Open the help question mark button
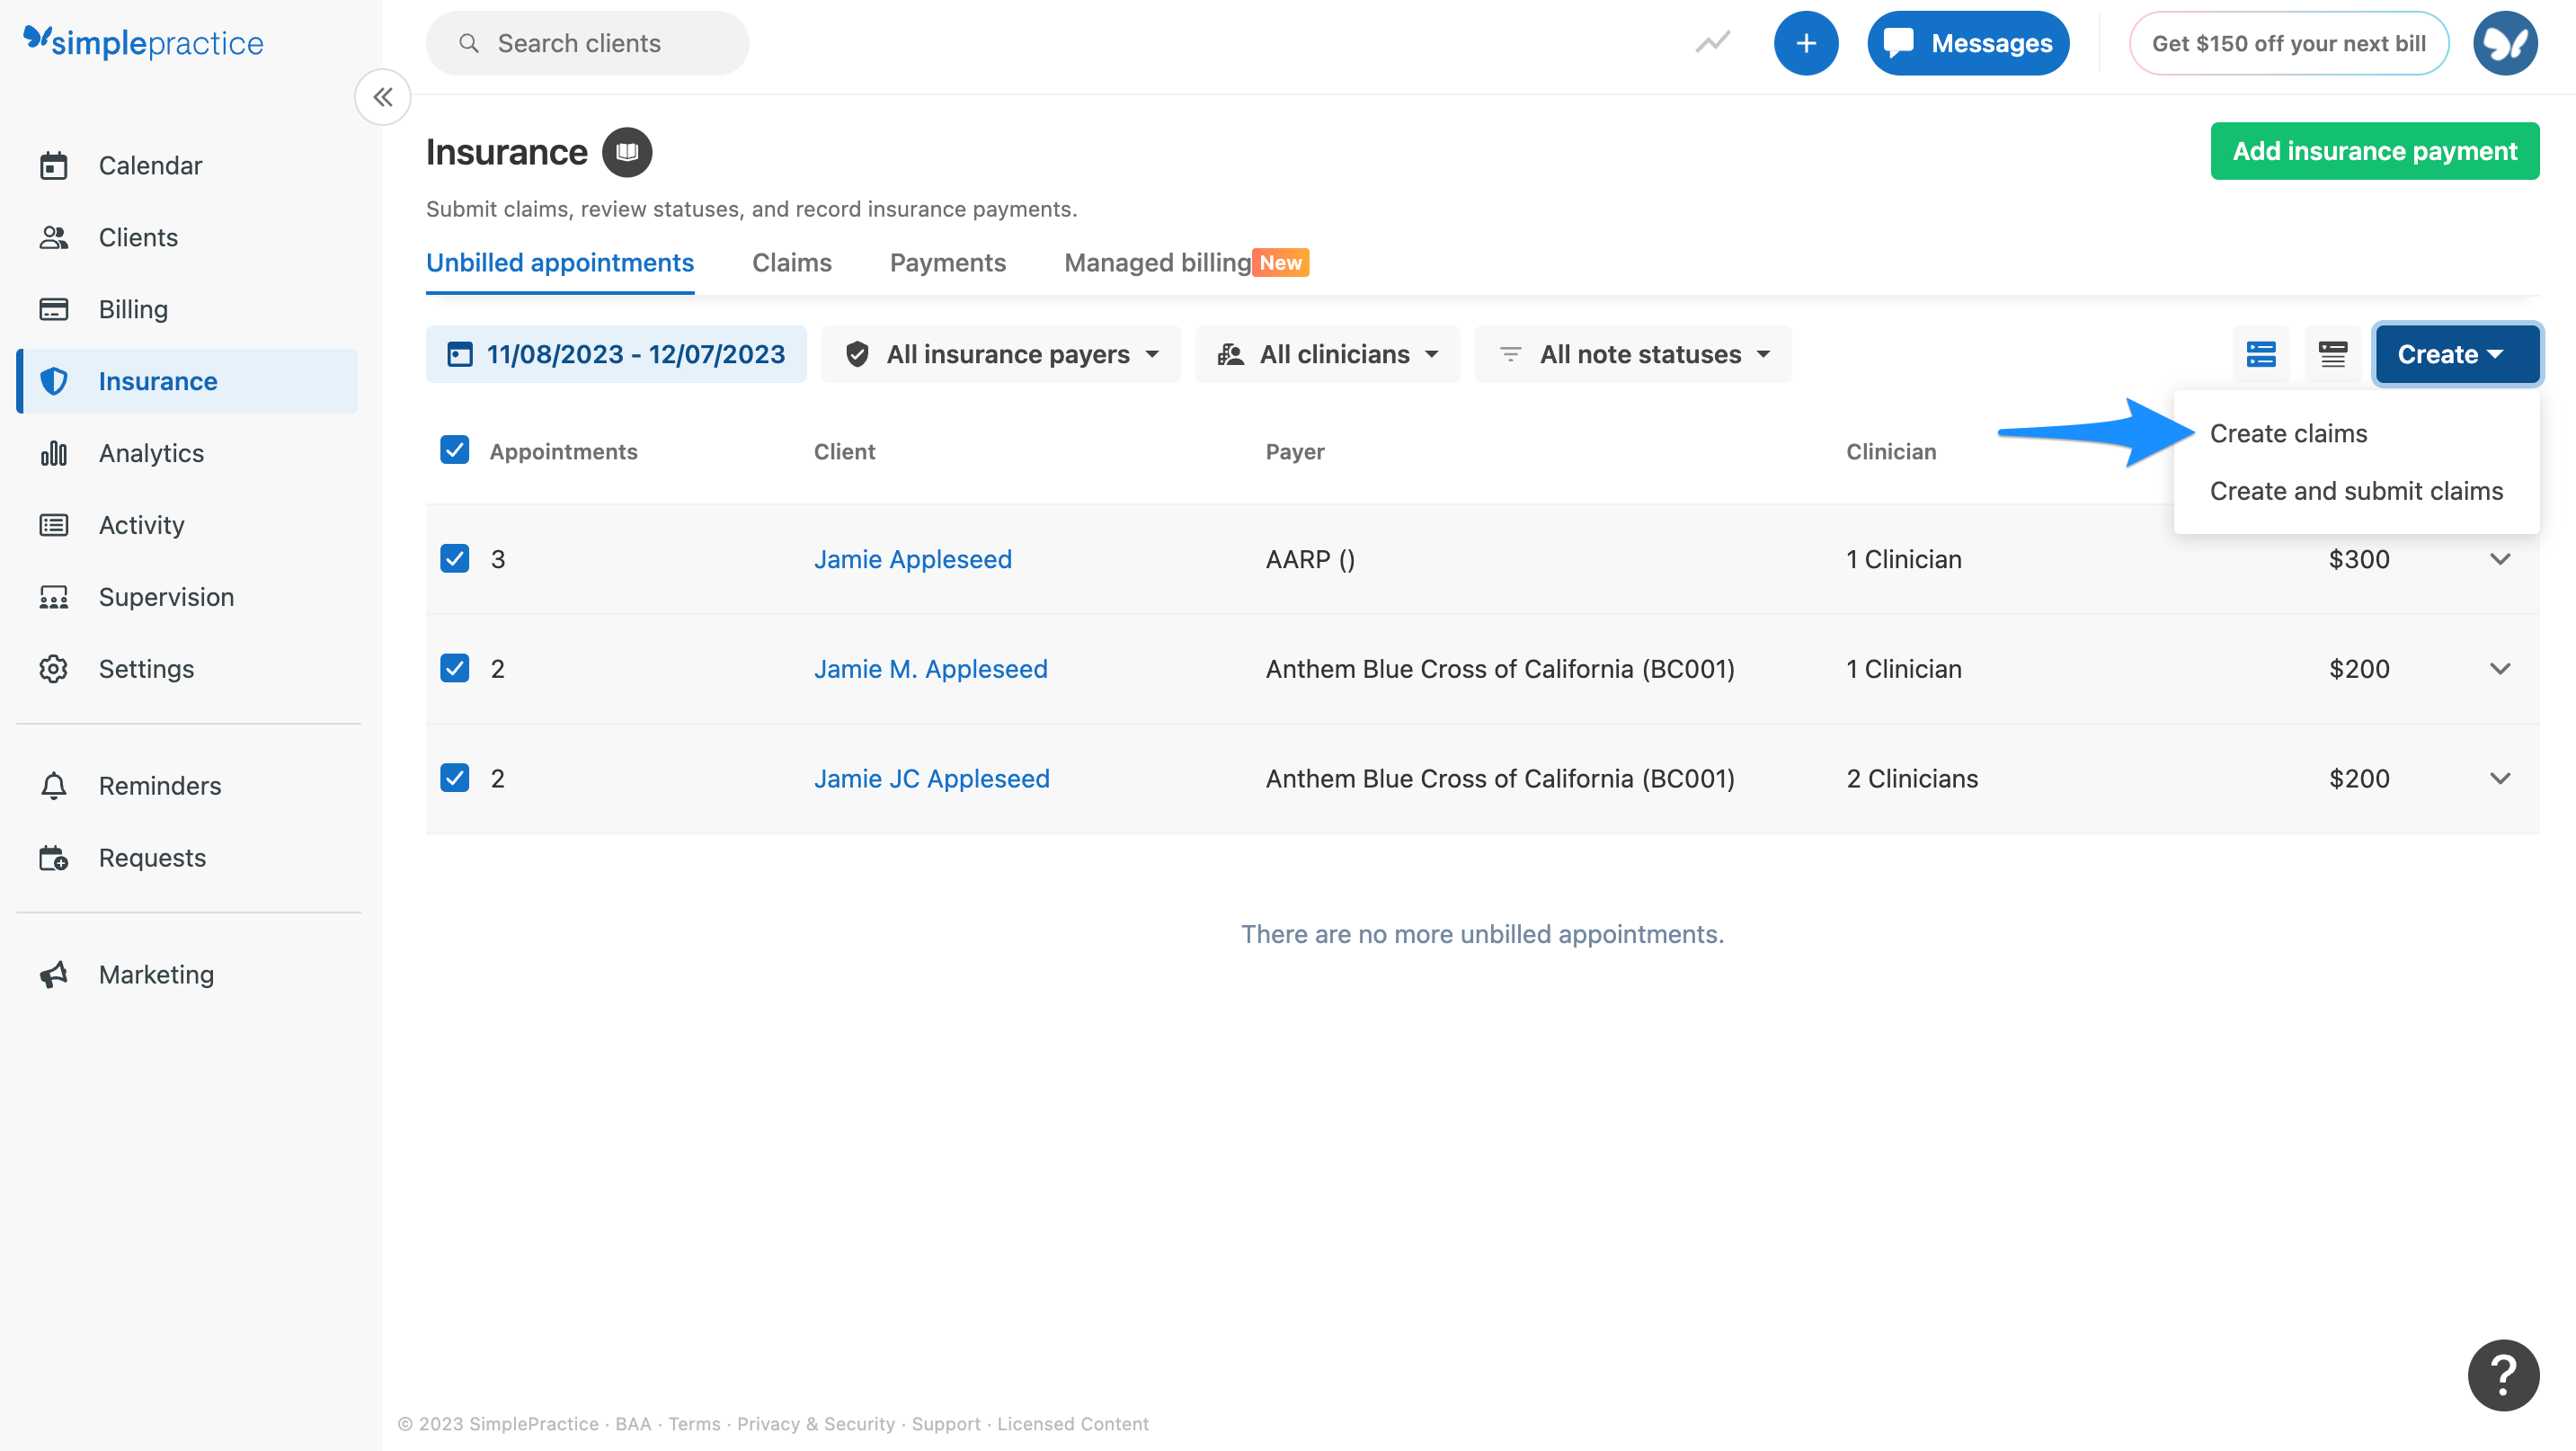2576x1451 pixels. coord(2503,1375)
